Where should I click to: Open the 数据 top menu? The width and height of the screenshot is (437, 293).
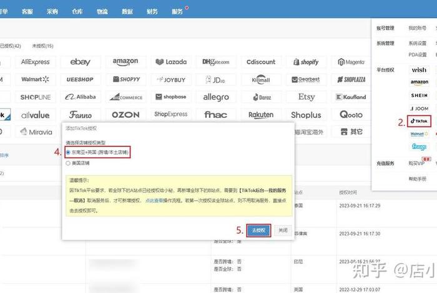pos(127,11)
